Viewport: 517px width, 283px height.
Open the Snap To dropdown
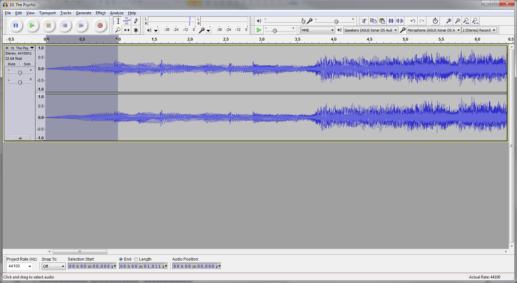pyautogui.click(x=54, y=266)
